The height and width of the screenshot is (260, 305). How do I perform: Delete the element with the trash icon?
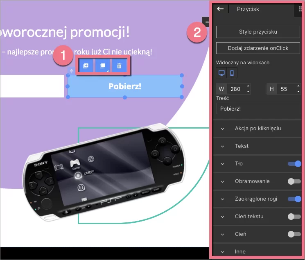click(119, 66)
